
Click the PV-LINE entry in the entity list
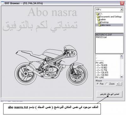coord(100,77)
